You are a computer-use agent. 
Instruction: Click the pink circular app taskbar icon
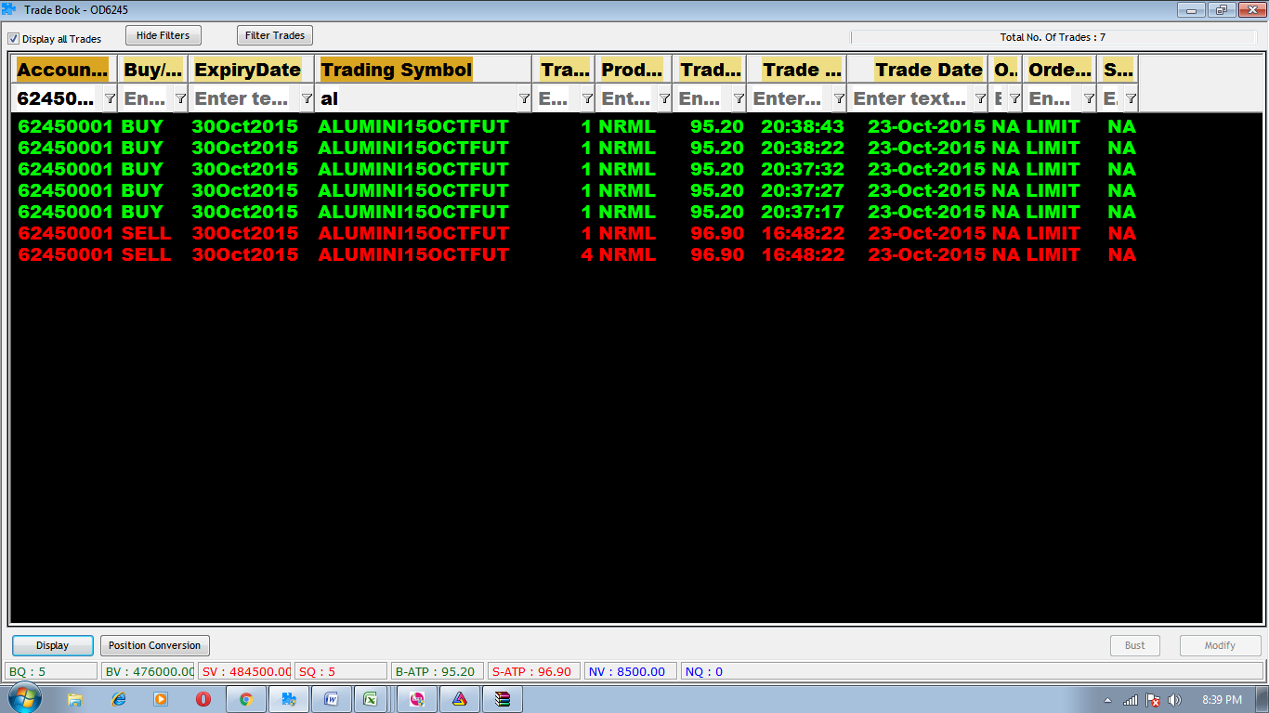coord(417,699)
